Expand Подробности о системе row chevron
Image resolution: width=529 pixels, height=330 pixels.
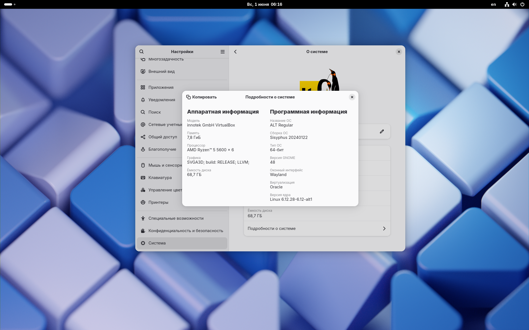click(384, 229)
